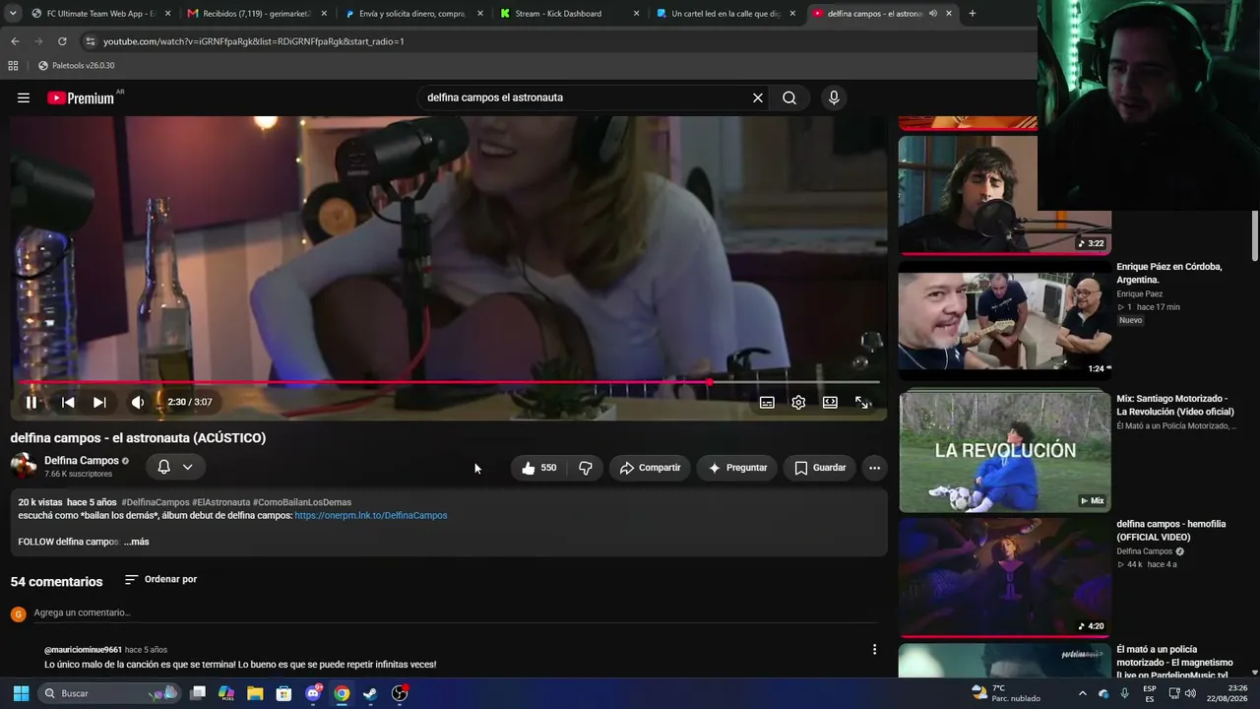
Task: Toggle subtitles on the video player
Action: (767, 402)
